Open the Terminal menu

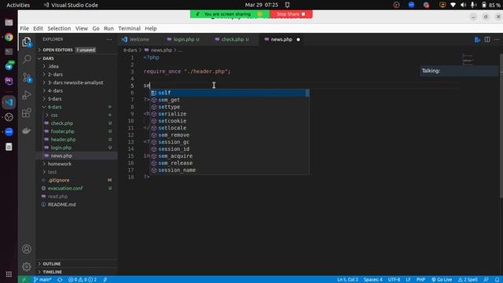coord(129,28)
